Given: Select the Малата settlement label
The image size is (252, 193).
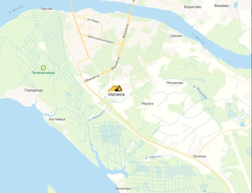Looking at the screenshot, I should (147, 104).
